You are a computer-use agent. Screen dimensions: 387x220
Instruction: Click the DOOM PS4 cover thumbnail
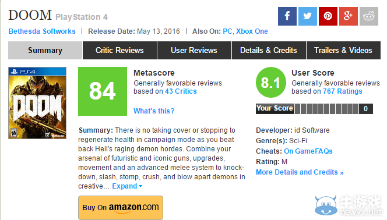click(37, 103)
